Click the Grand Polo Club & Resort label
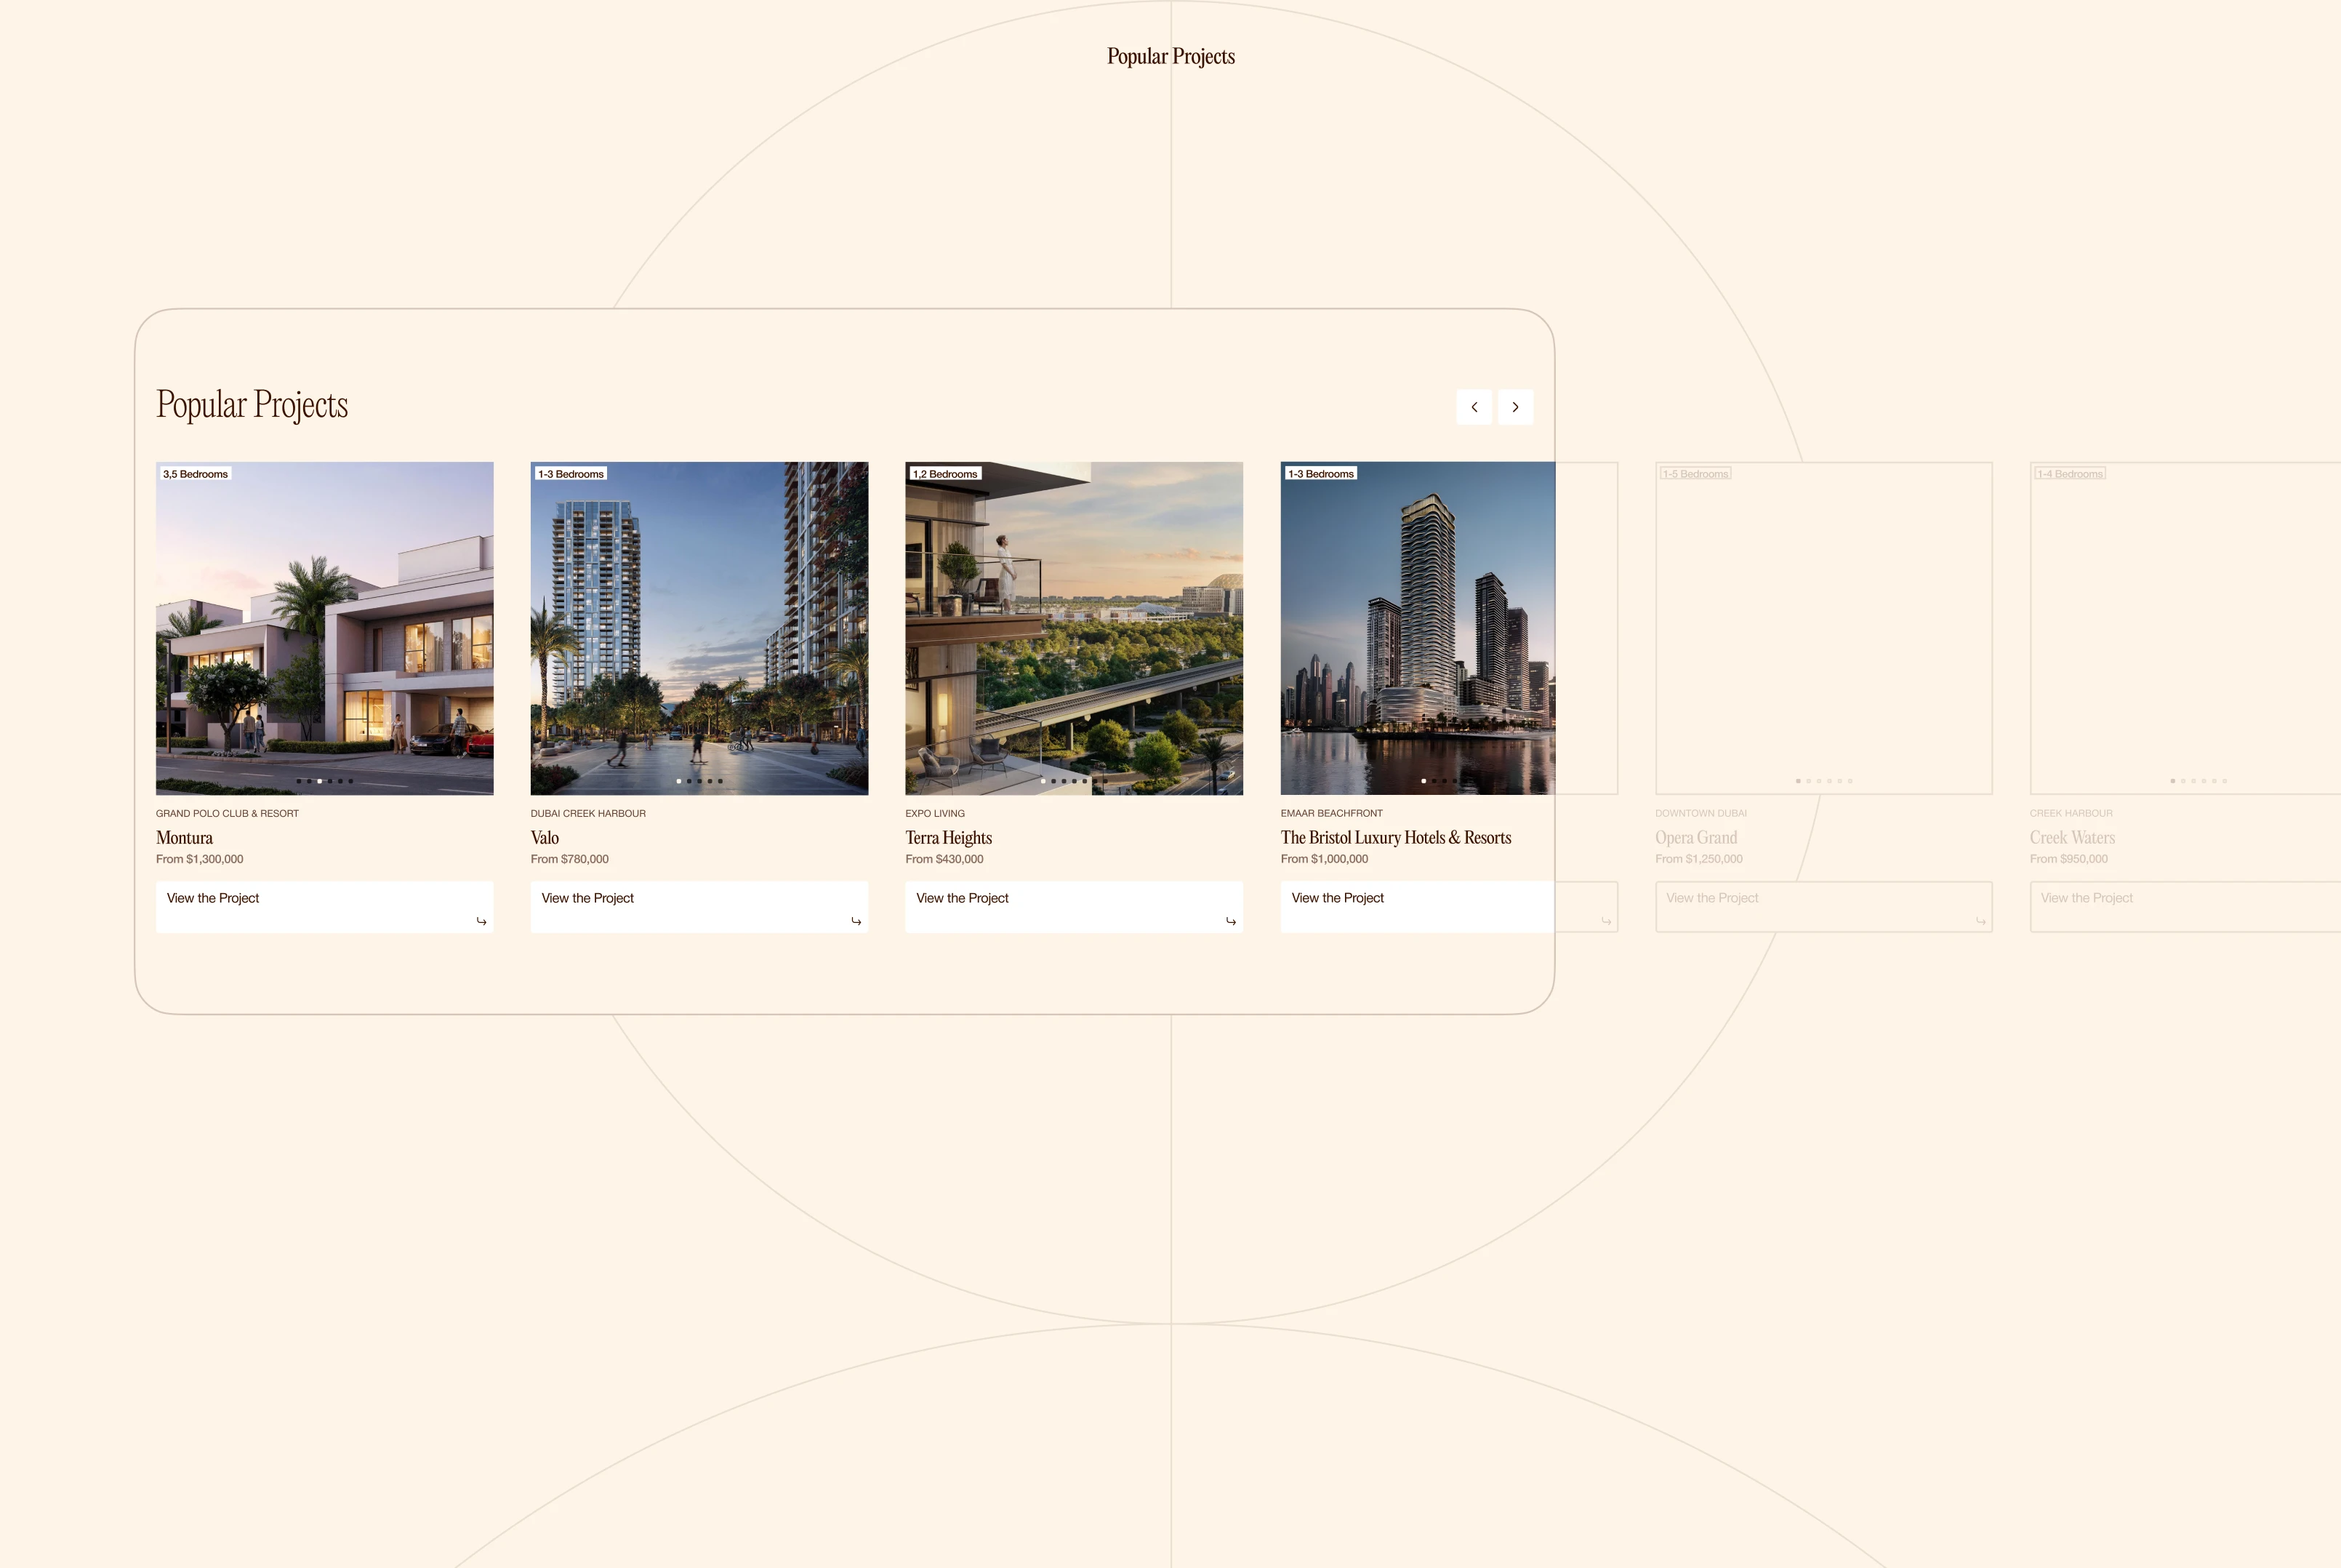 coord(227,814)
